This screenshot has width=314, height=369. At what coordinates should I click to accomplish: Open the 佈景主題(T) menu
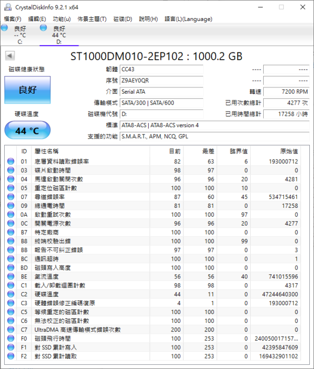point(92,19)
